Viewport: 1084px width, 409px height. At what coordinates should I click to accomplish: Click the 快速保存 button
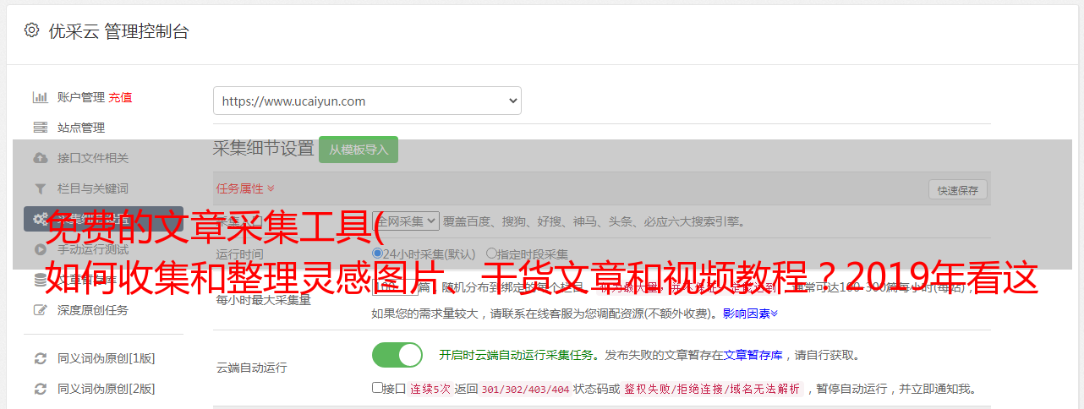coord(958,190)
